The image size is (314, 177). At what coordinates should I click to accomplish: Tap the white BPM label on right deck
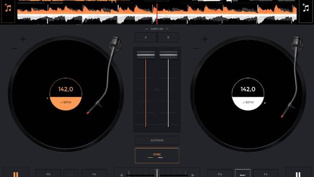(248, 102)
